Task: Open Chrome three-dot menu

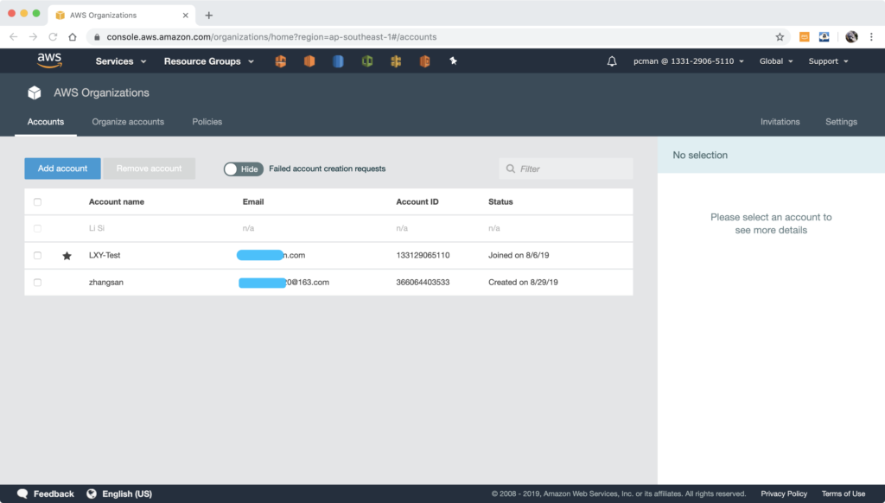Action: (x=871, y=36)
